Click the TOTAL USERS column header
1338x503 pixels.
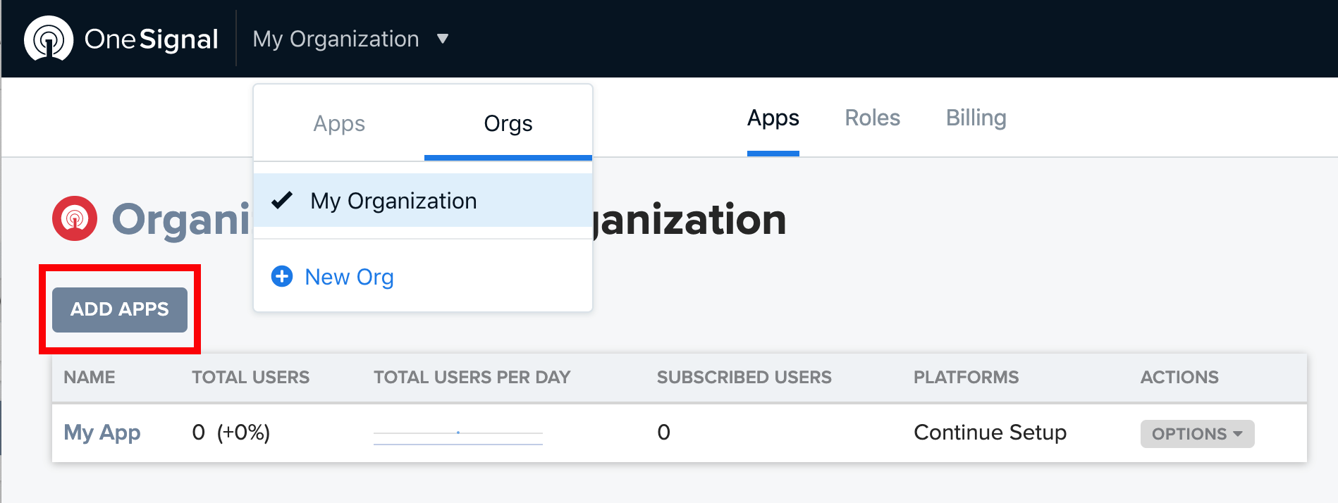(251, 378)
